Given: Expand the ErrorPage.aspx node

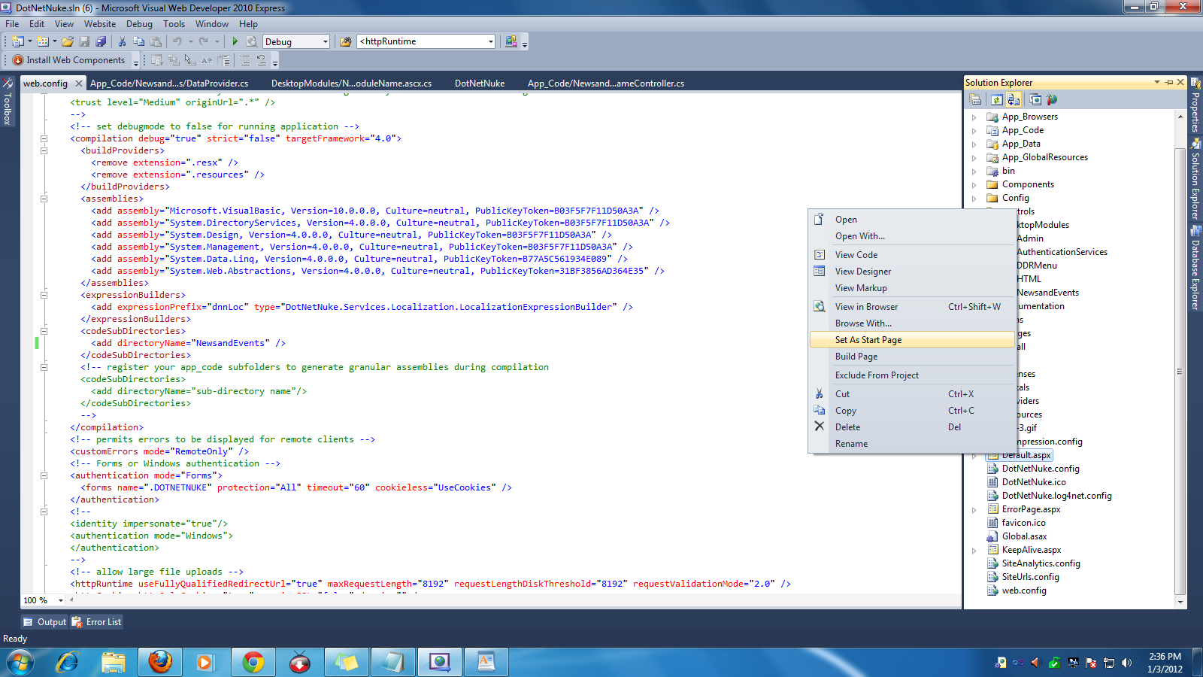Looking at the screenshot, I should pos(974,510).
